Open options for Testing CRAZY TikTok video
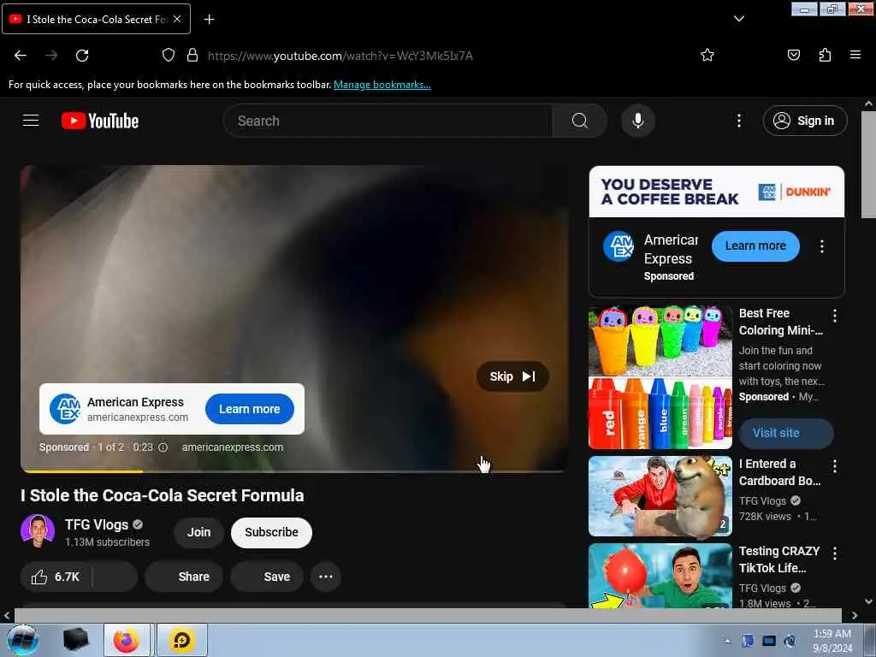 pos(835,553)
